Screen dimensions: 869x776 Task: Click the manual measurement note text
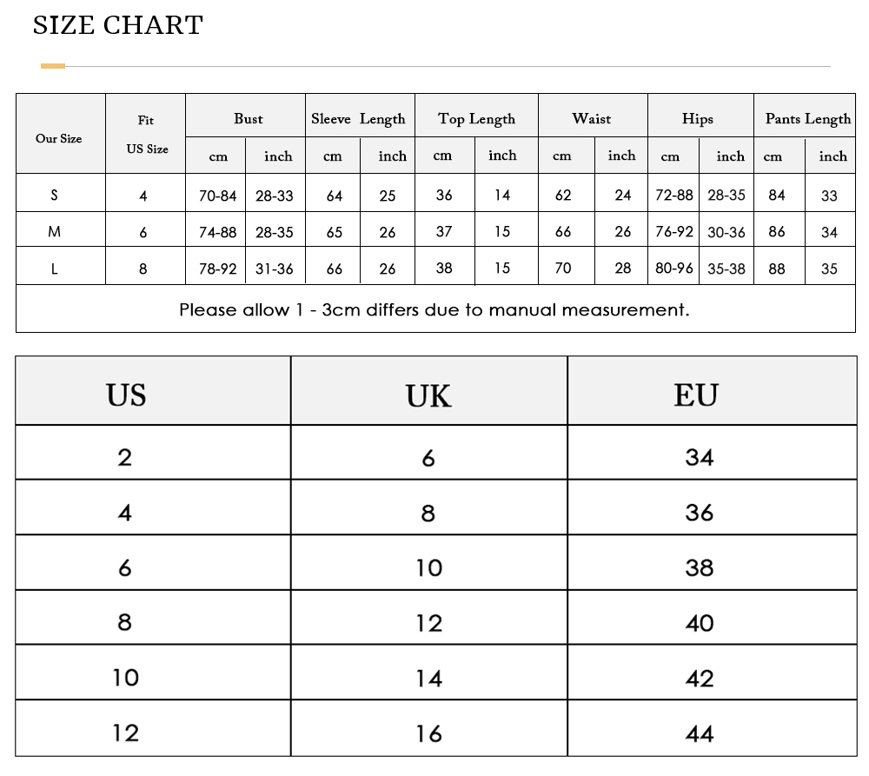click(x=434, y=309)
